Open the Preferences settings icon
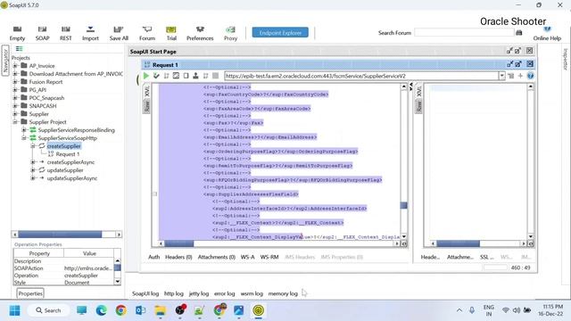 pyautogui.click(x=200, y=29)
